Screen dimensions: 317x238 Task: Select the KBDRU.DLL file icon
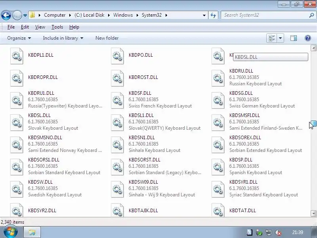coord(218,78)
